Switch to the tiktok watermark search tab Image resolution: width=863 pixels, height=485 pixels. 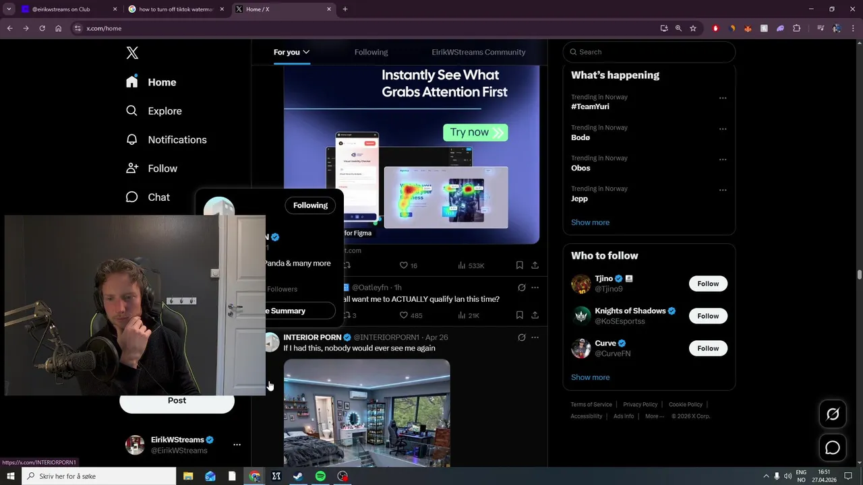pos(177,9)
